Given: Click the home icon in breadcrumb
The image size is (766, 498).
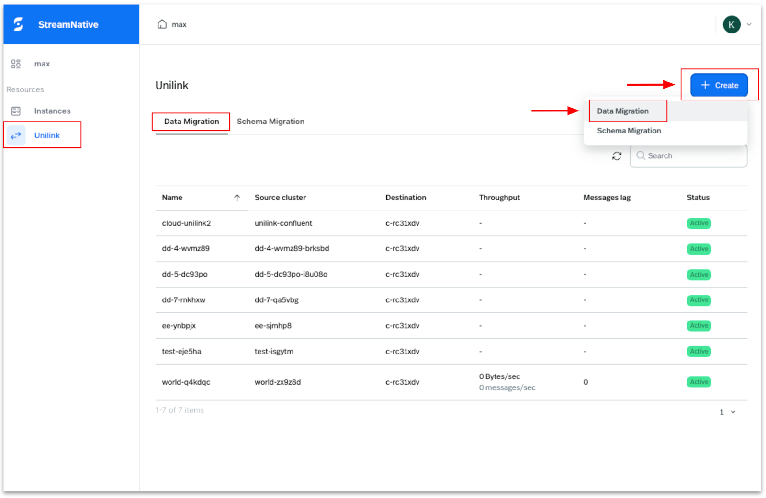Looking at the screenshot, I should [x=162, y=24].
